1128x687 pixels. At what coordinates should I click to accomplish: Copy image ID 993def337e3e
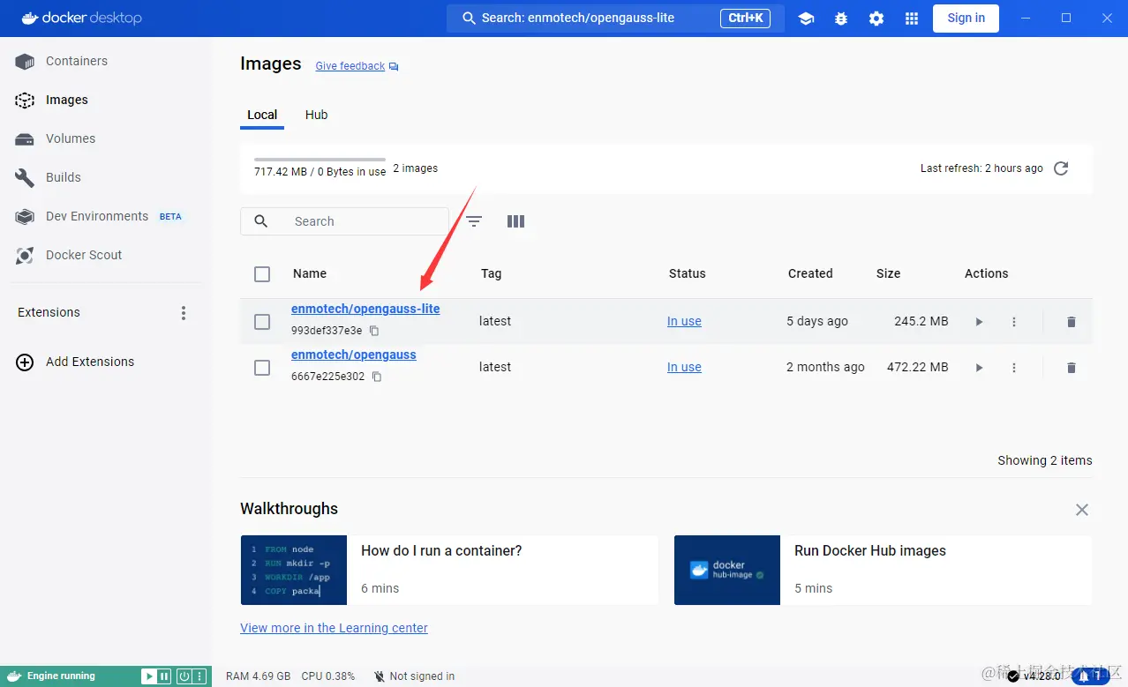coord(374,331)
